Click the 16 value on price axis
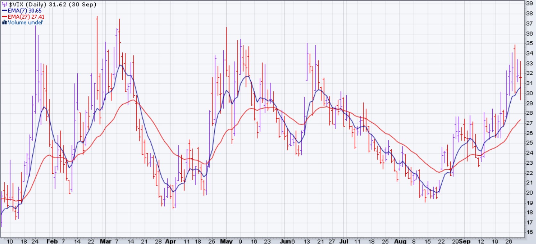Screen dimensions: 536x244 pyautogui.click(x=529, y=232)
